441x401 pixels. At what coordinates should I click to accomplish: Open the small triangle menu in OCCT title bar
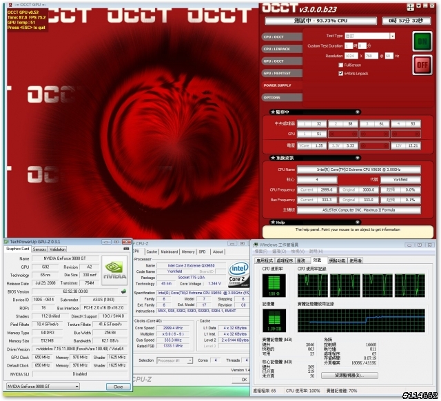(418, 6)
